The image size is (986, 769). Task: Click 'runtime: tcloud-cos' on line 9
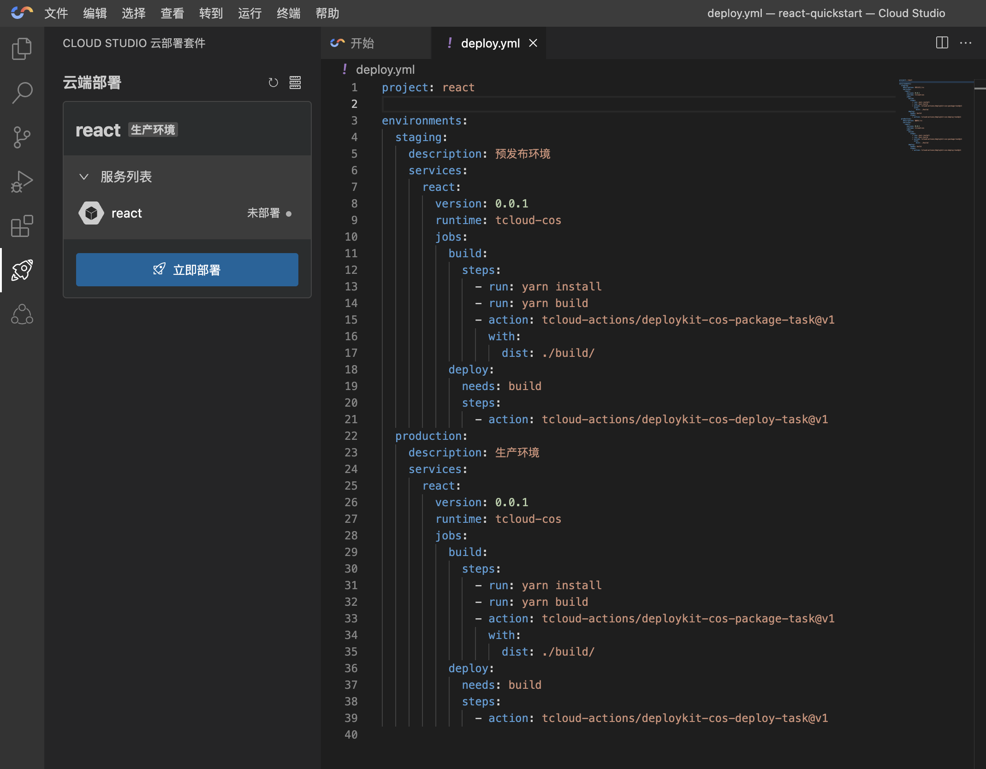[498, 220]
